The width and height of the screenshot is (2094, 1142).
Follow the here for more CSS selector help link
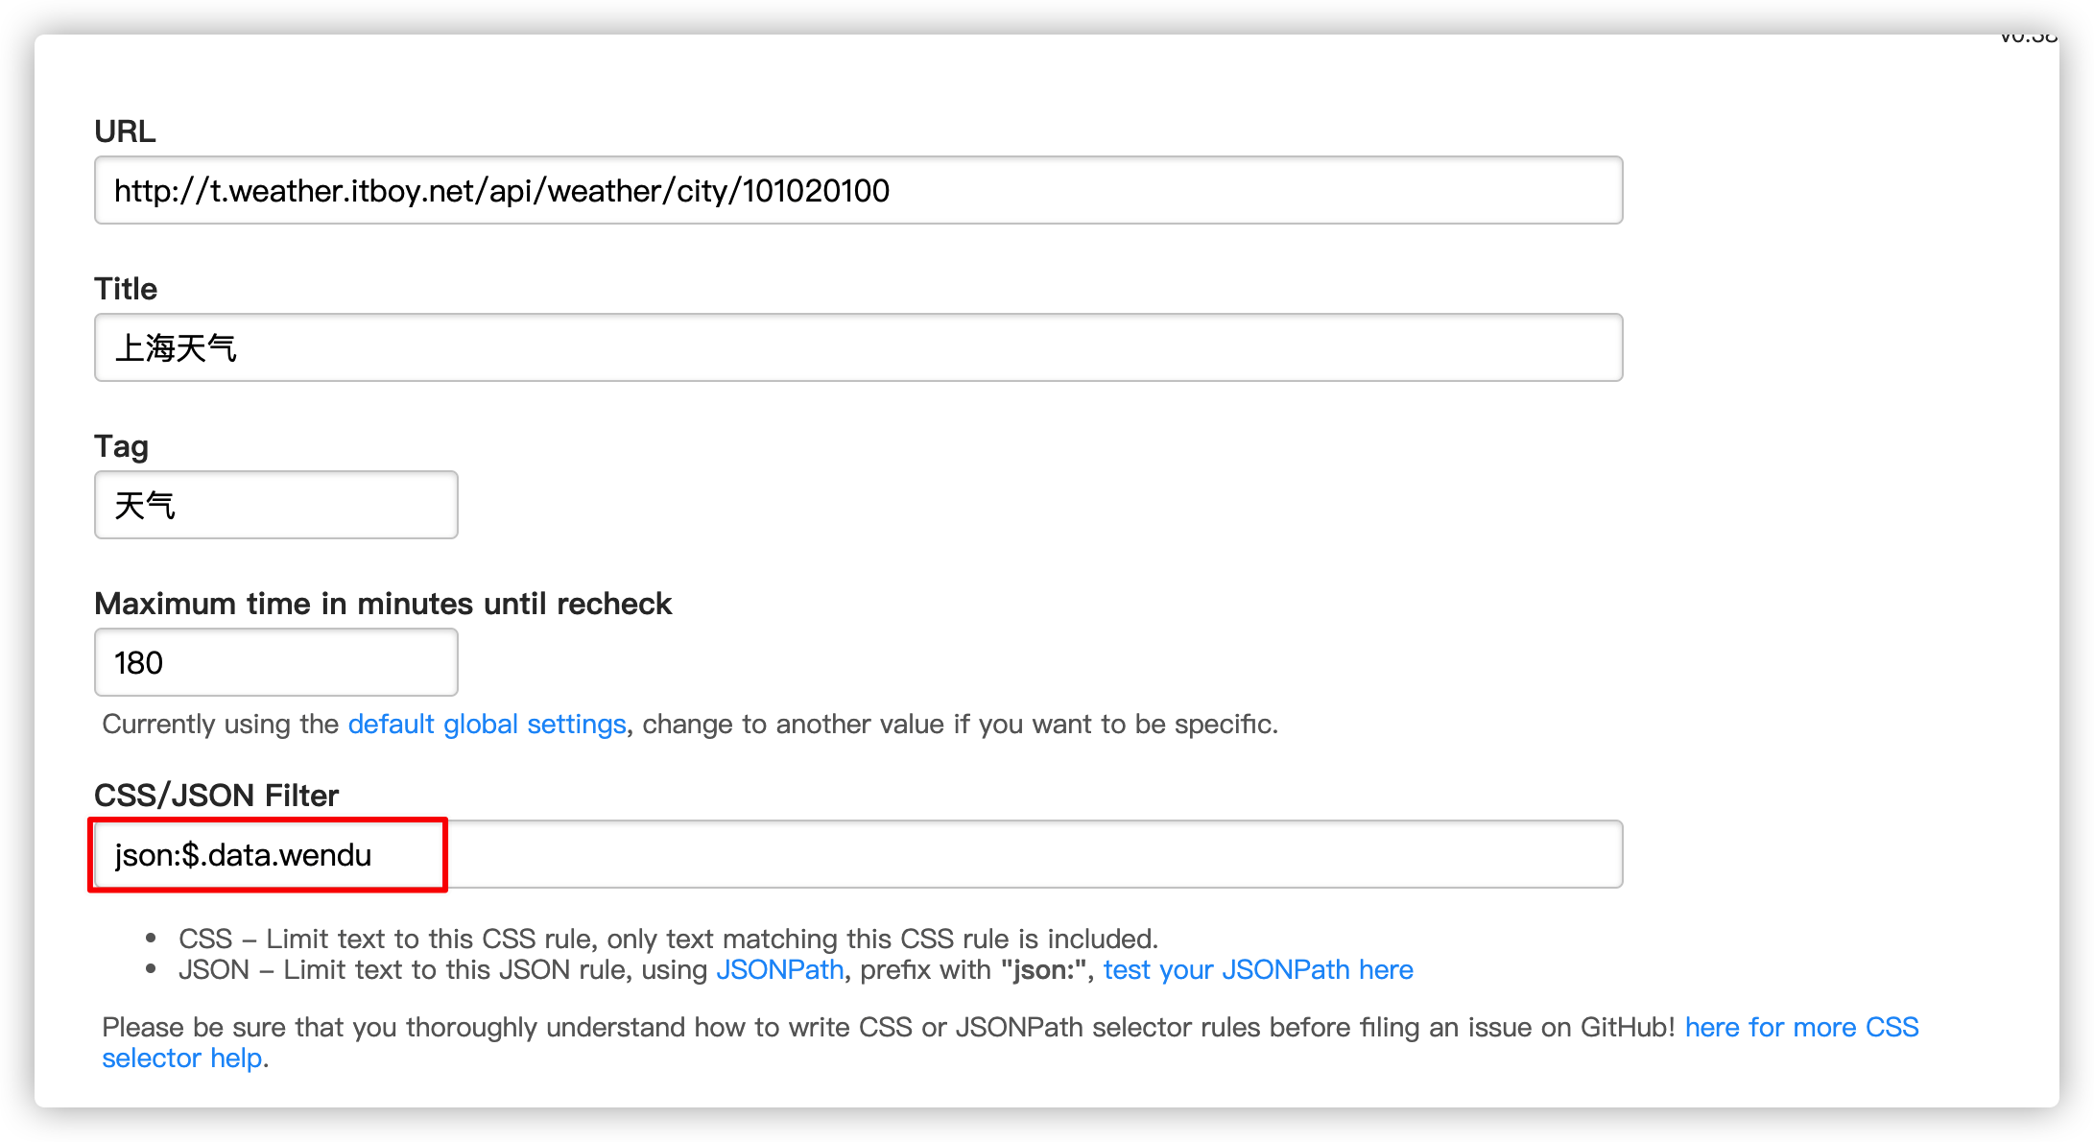pyautogui.click(x=1801, y=1027)
